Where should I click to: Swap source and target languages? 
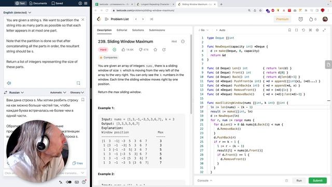point(6,92)
